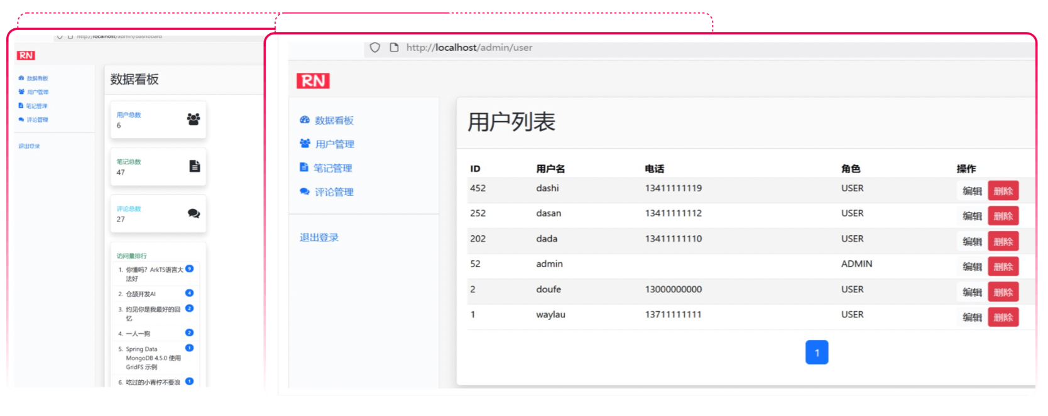Click ranking item 约见你是我最好的回忆
Image resolution: width=1048 pixels, height=416 pixels.
point(153,314)
